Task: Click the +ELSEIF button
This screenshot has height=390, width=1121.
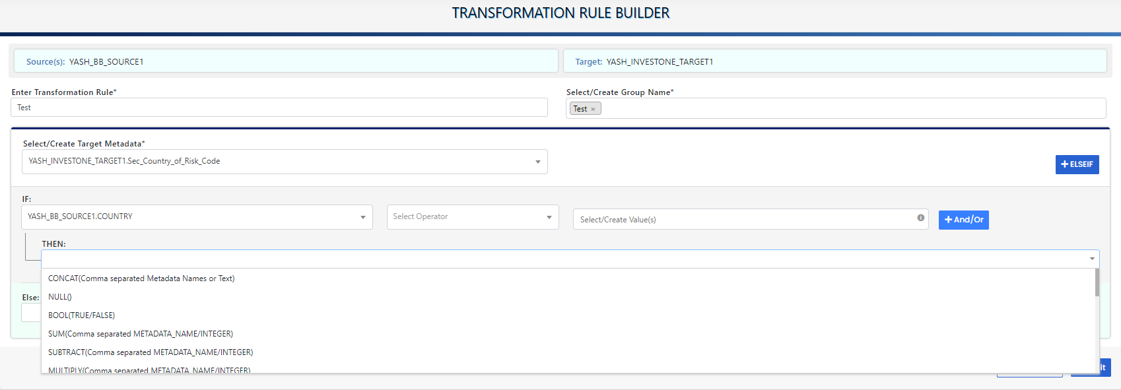Action: [x=1077, y=164]
